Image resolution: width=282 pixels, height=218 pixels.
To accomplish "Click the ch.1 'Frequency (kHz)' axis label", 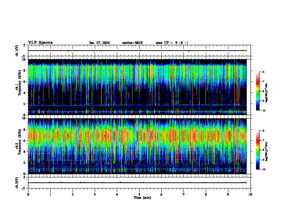I will tap(21, 83).
